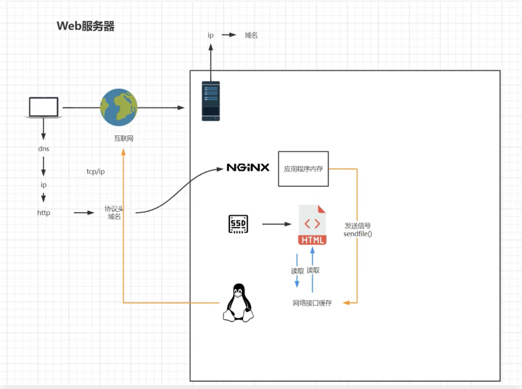
Task: Select the tcp/ip text label
Action: coord(96,172)
